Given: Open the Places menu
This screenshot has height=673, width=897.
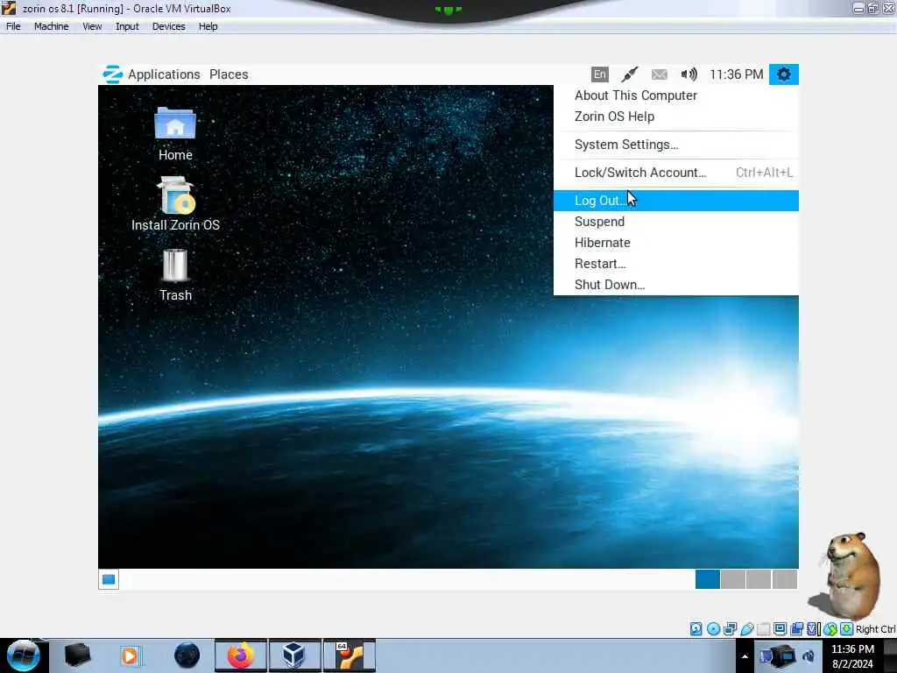Looking at the screenshot, I should click(x=229, y=74).
